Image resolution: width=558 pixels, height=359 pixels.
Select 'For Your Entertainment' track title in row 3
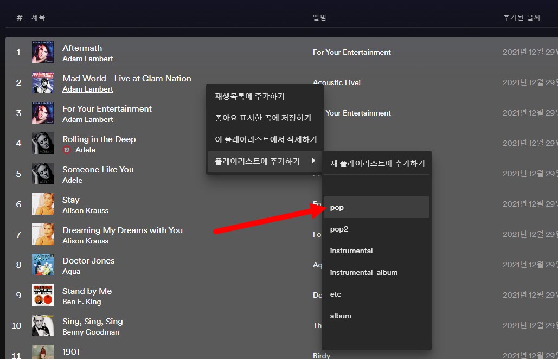point(107,108)
